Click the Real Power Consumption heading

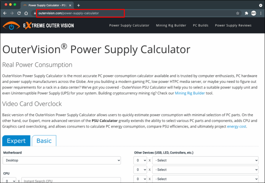(37, 65)
